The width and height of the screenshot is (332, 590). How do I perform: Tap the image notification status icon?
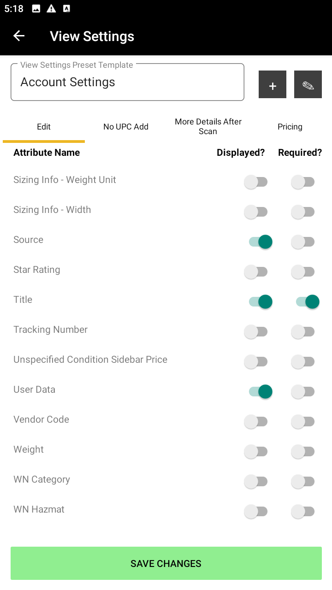[x=36, y=9]
